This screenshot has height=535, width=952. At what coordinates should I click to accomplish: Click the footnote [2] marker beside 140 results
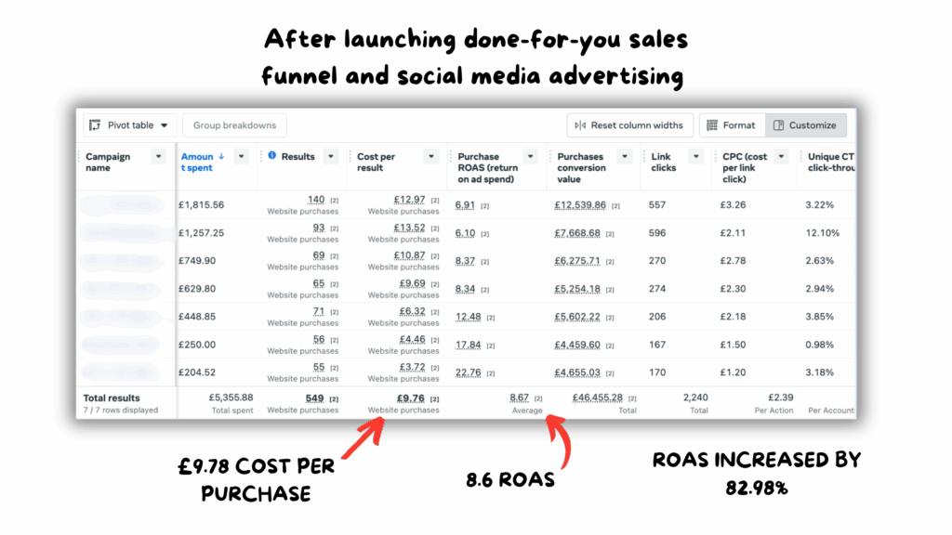tap(334, 201)
